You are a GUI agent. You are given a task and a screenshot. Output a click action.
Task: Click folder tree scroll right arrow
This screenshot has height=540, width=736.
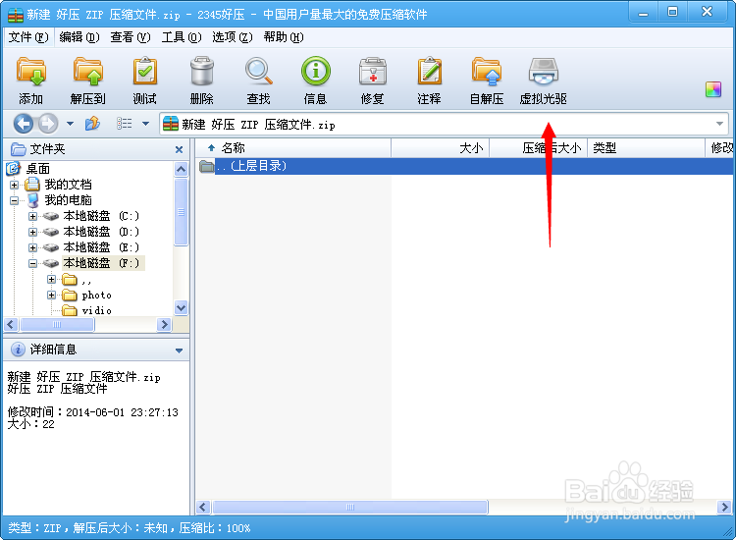tap(164, 324)
